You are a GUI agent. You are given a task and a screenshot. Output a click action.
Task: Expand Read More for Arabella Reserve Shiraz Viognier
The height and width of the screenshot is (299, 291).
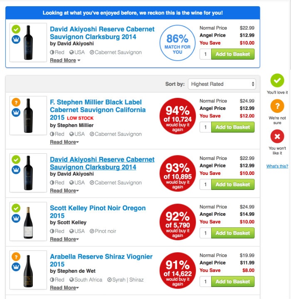coord(64,288)
